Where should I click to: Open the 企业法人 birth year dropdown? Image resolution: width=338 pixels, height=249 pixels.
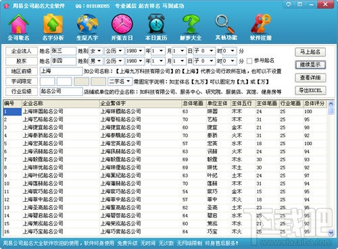[x=135, y=51]
